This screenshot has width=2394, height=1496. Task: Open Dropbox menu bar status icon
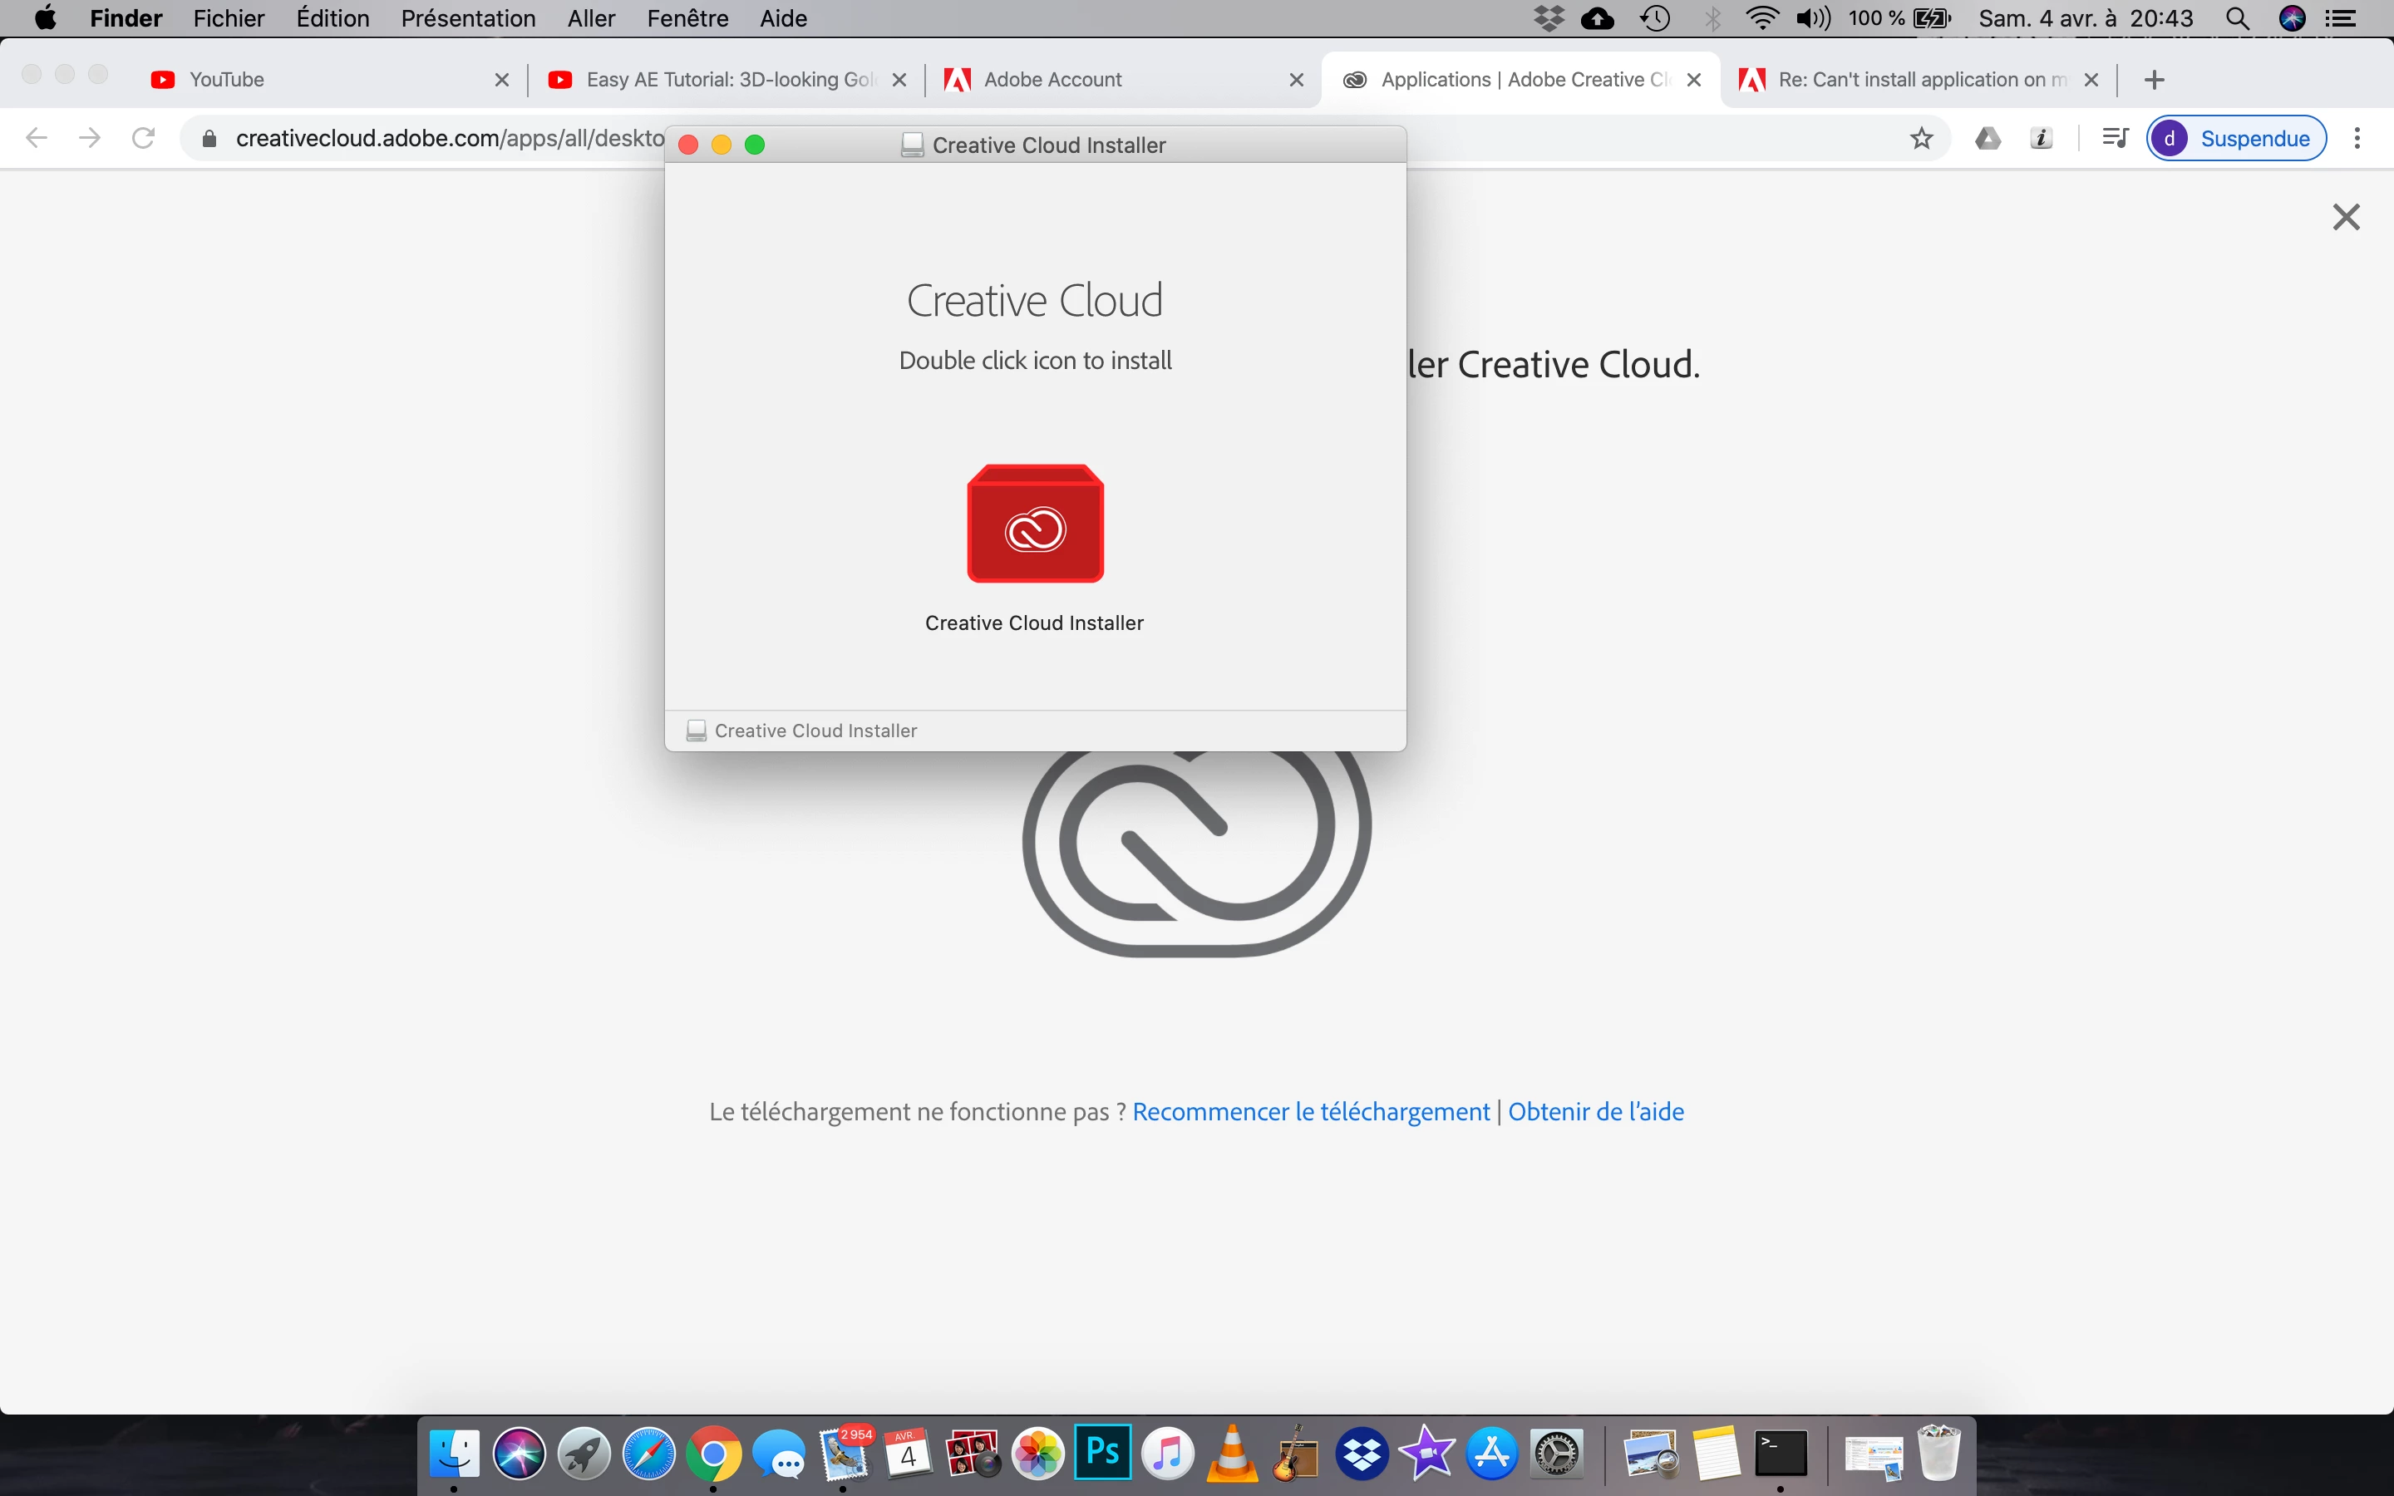(x=1548, y=17)
